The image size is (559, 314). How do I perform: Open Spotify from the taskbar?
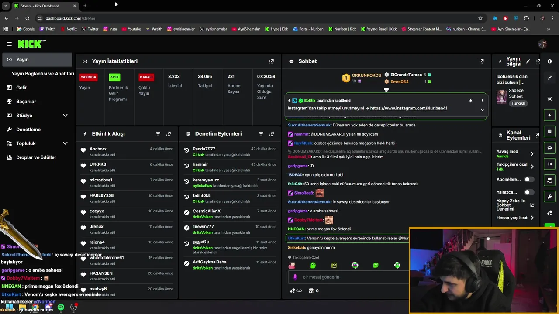coord(61,307)
